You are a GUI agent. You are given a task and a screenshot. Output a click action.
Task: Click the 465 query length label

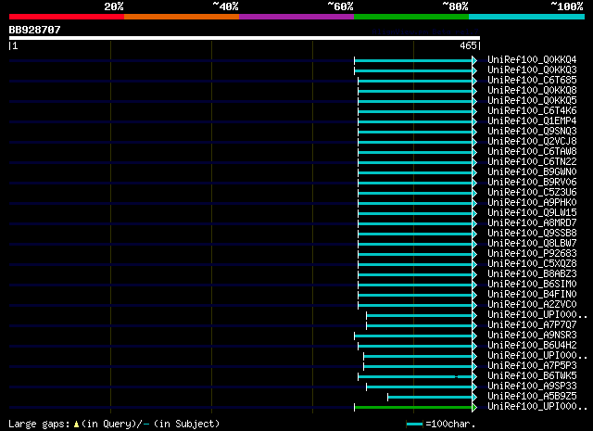pyautogui.click(x=468, y=45)
